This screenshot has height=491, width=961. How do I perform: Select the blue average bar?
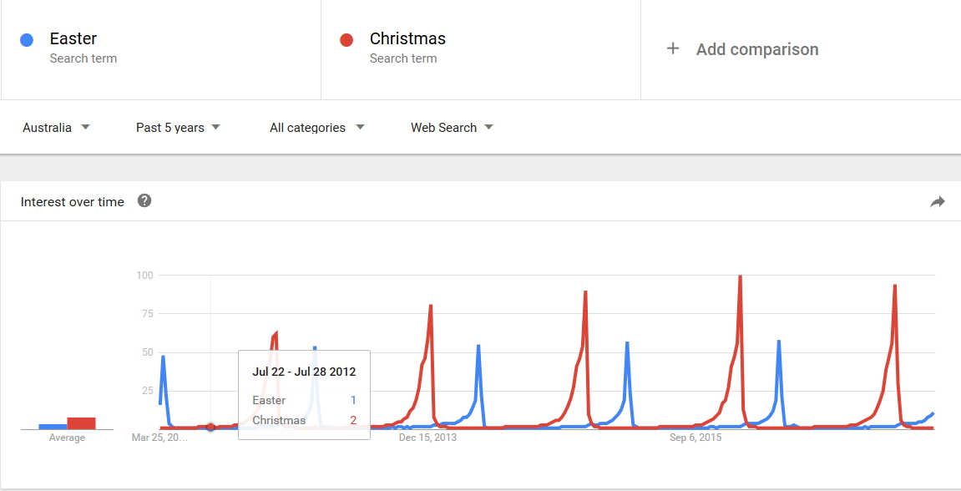53,427
